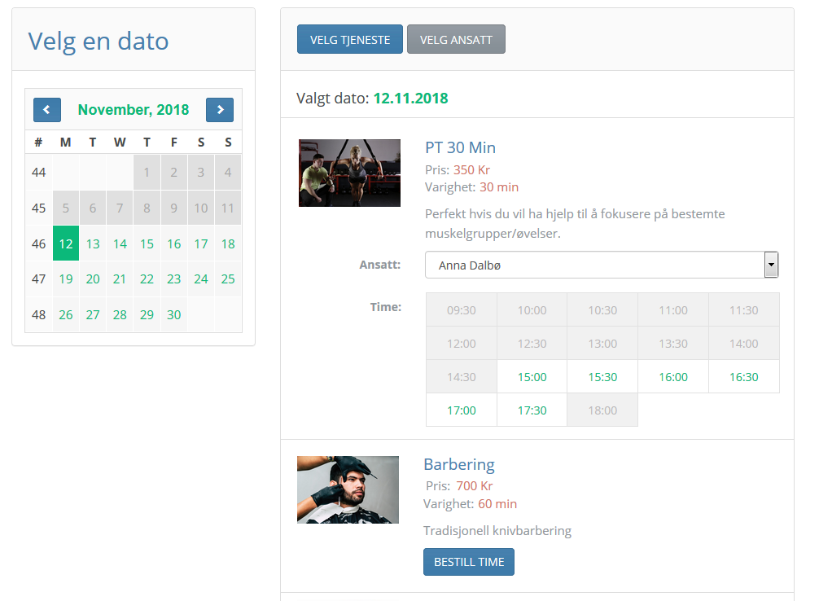Choose the 16:30 time slot
819x601 pixels.
743,377
